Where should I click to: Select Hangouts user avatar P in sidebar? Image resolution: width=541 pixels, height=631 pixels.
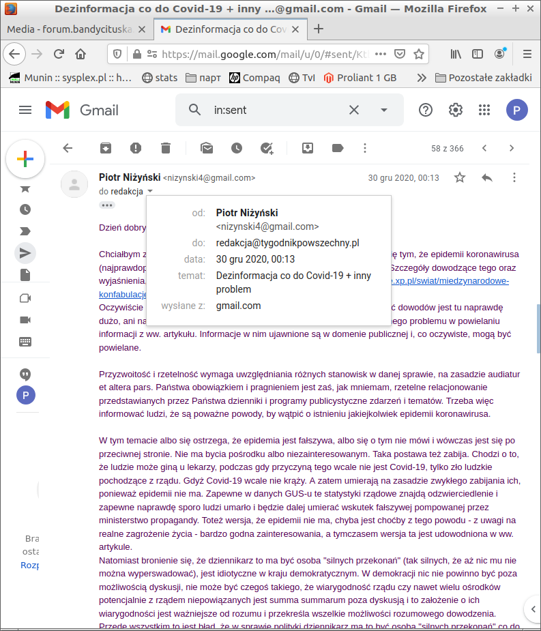(x=26, y=395)
